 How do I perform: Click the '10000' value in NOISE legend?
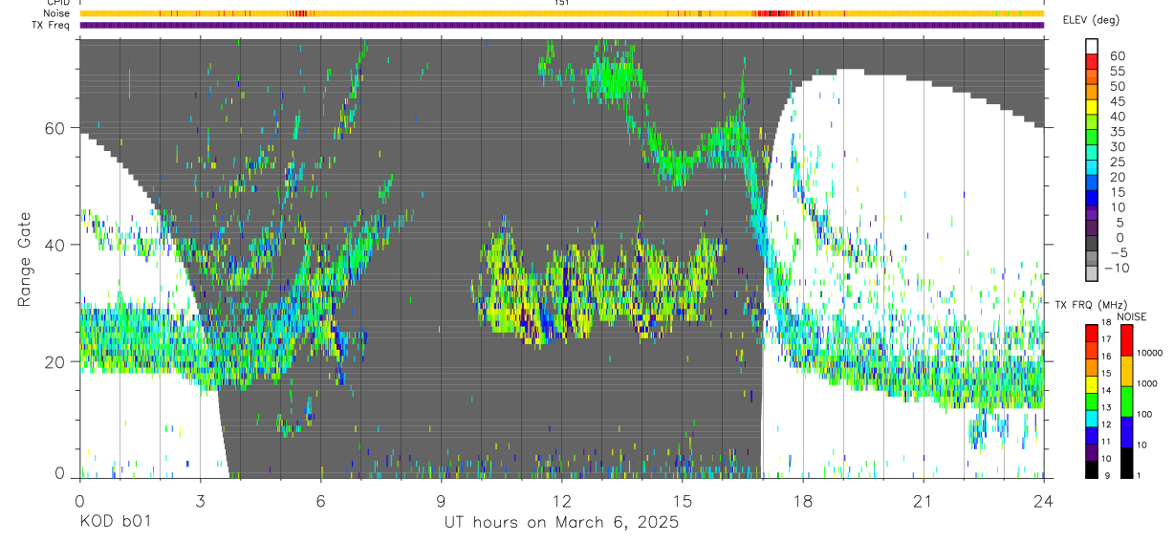point(1150,353)
